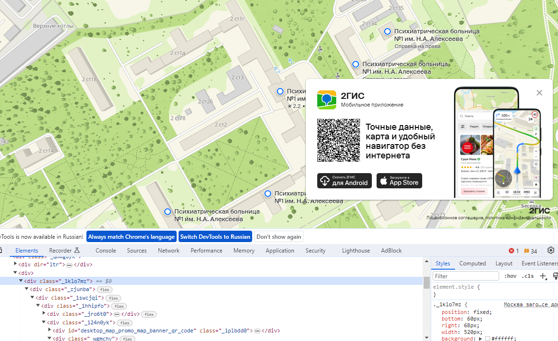Click ellipsis in div dir="ltr" node
Viewport: 558px width, 341px height.
click(69, 265)
